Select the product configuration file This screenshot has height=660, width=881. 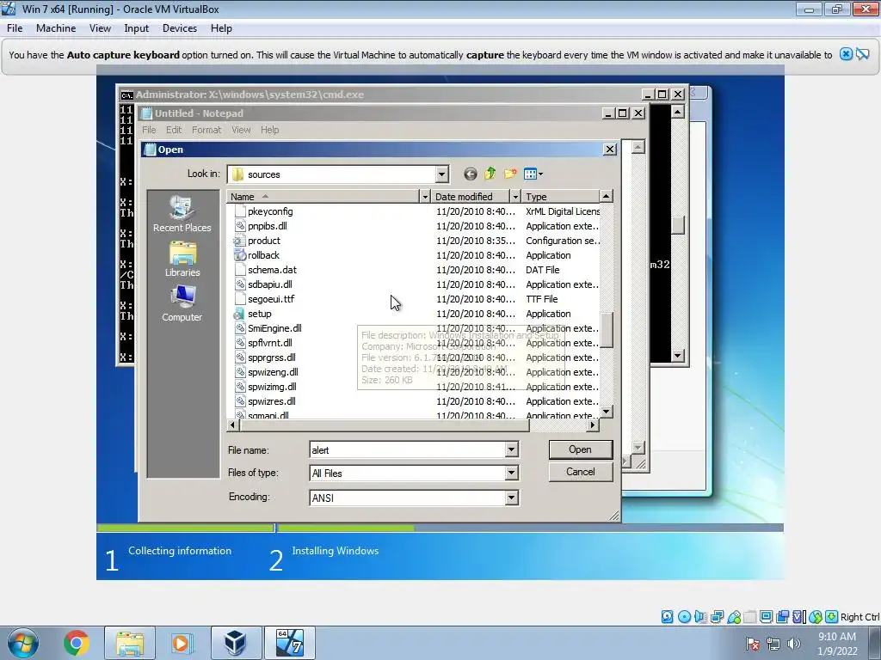263,241
